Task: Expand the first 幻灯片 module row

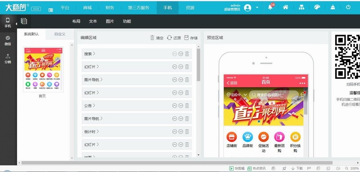Action: (x=137, y=67)
